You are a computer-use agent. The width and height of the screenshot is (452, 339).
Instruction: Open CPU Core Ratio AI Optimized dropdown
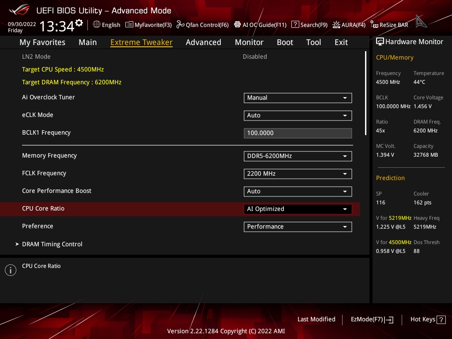point(298,209)
